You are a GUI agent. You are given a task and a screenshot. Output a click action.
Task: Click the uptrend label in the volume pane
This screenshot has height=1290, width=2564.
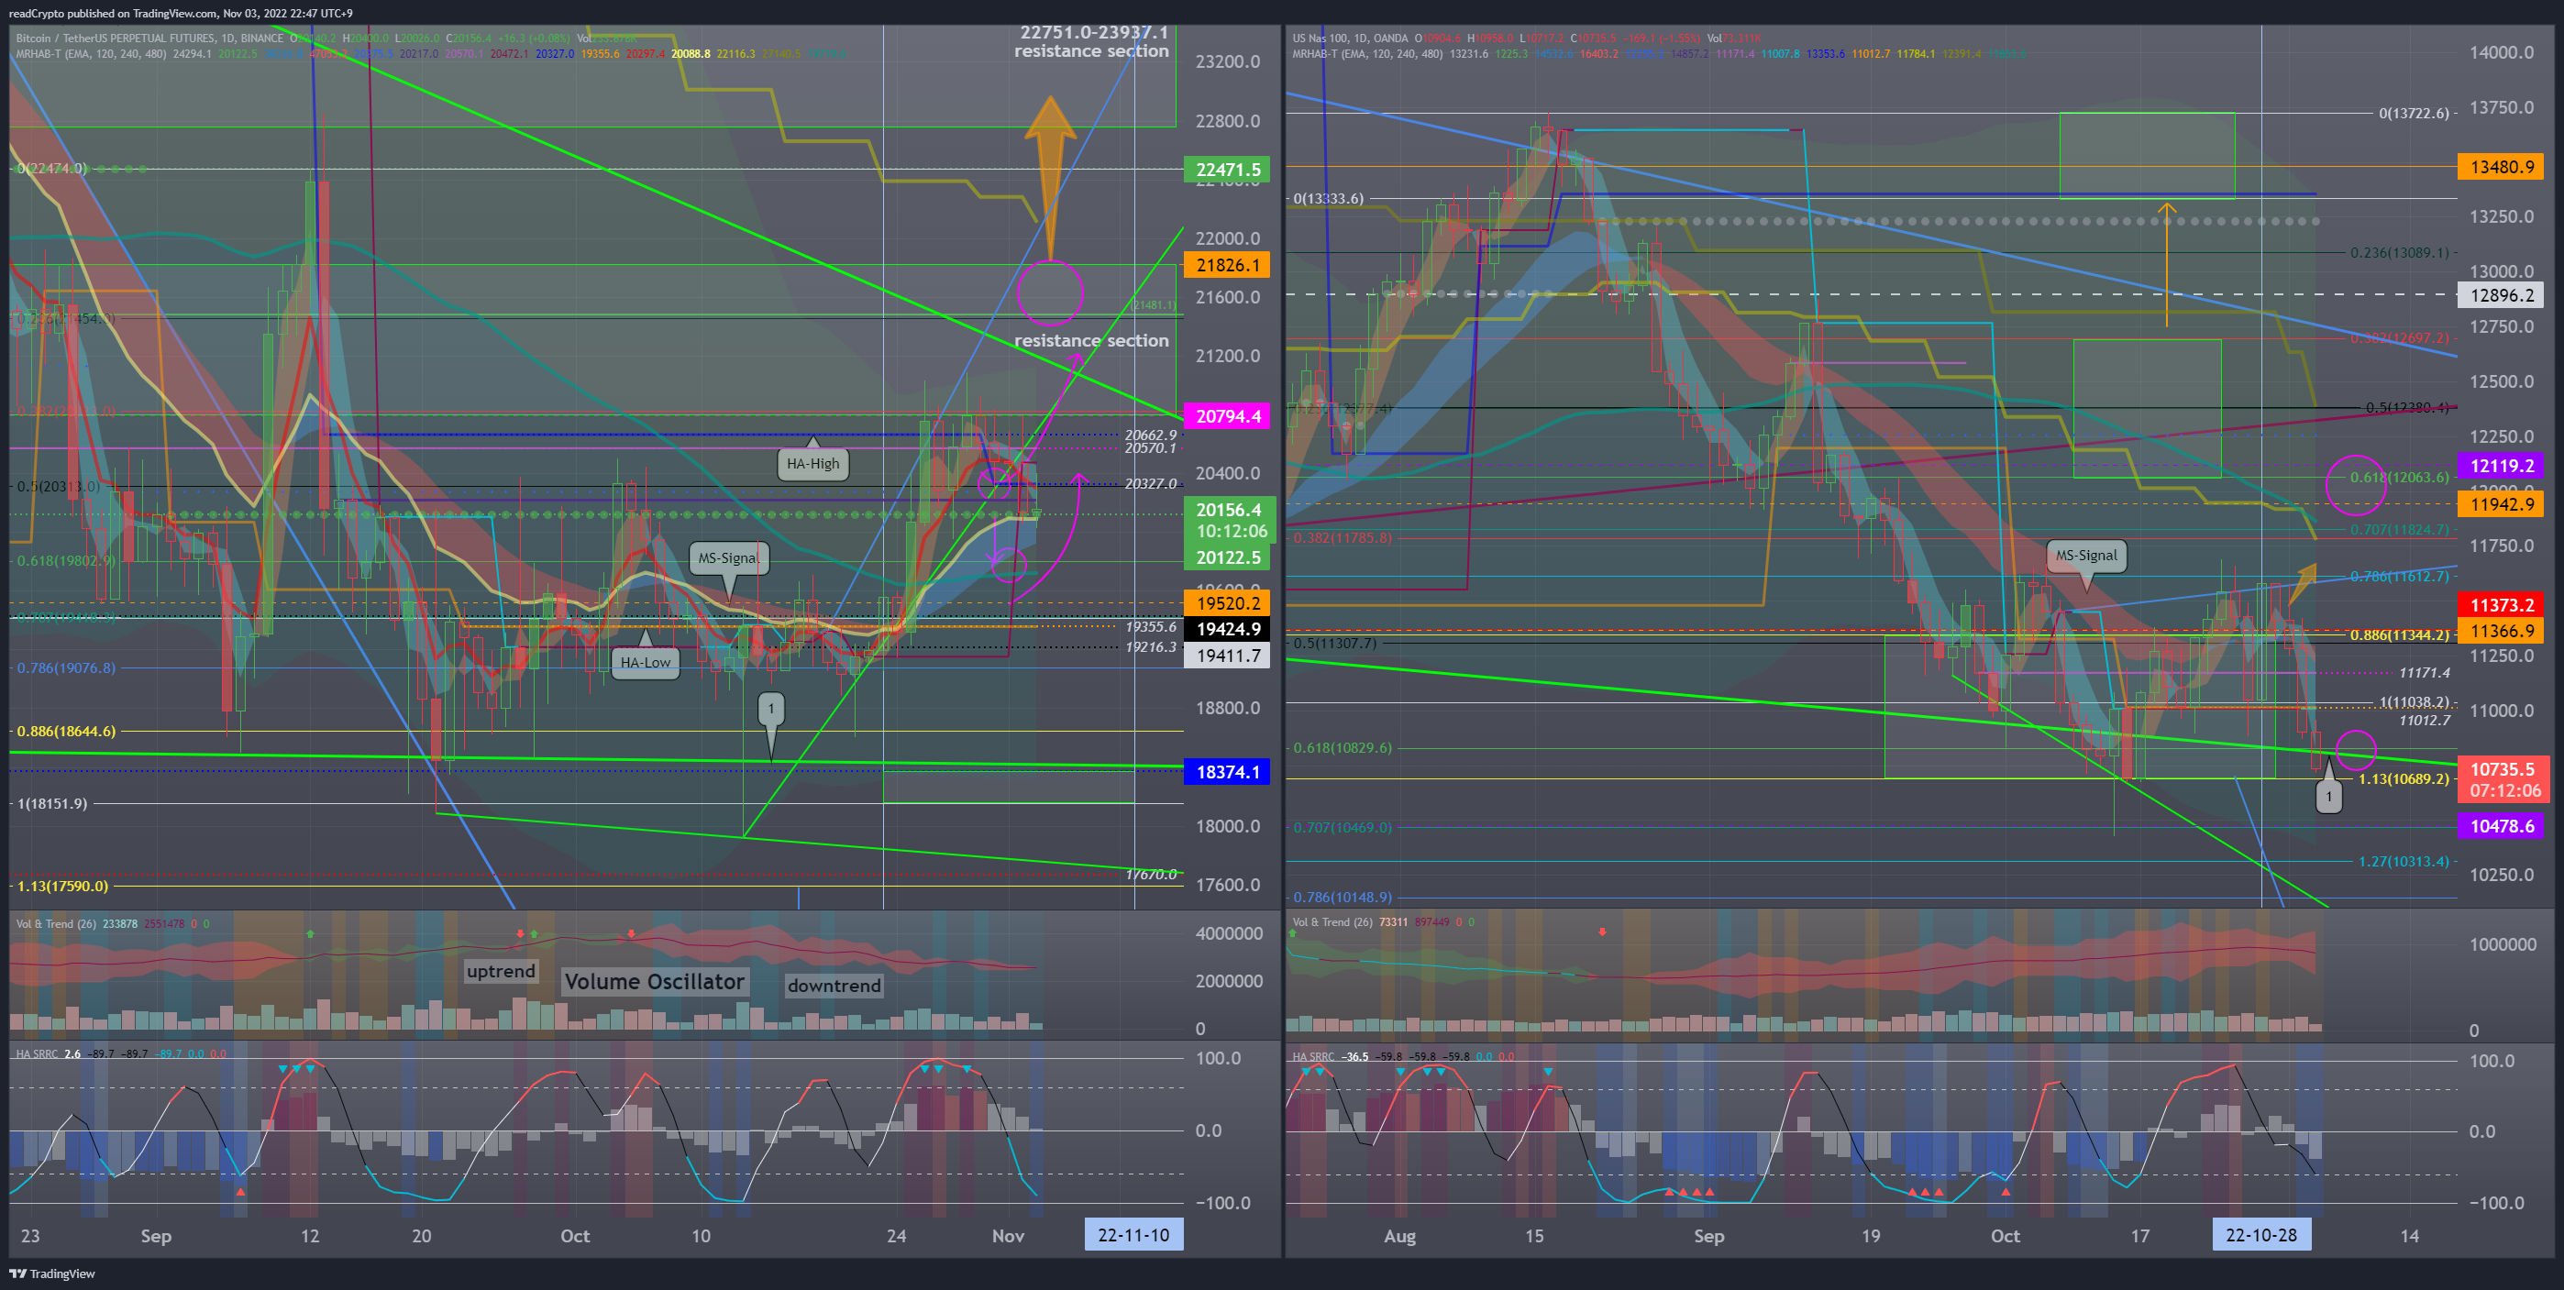[x=501, y=971]
